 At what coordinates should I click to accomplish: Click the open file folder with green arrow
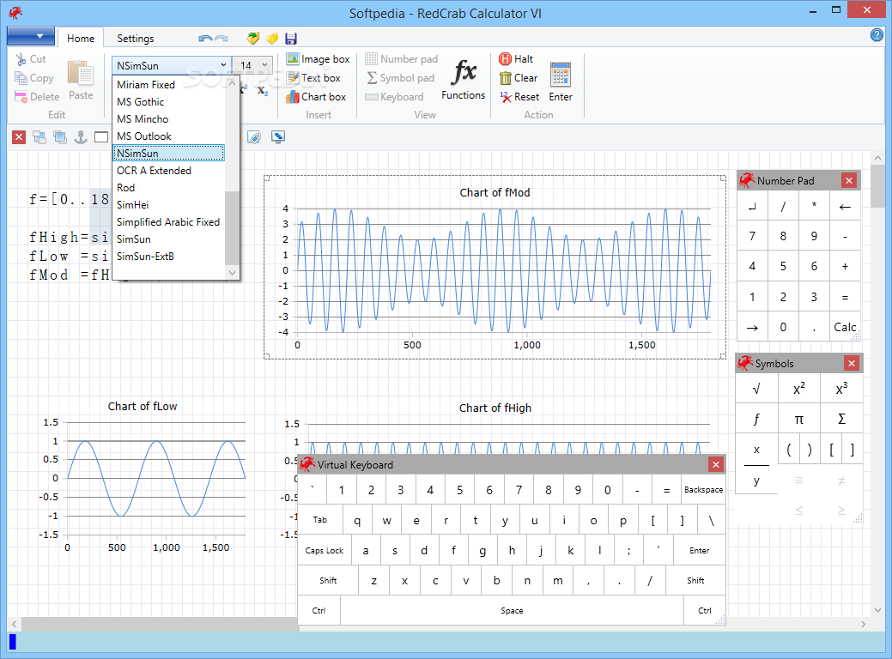tap(253, 39)
